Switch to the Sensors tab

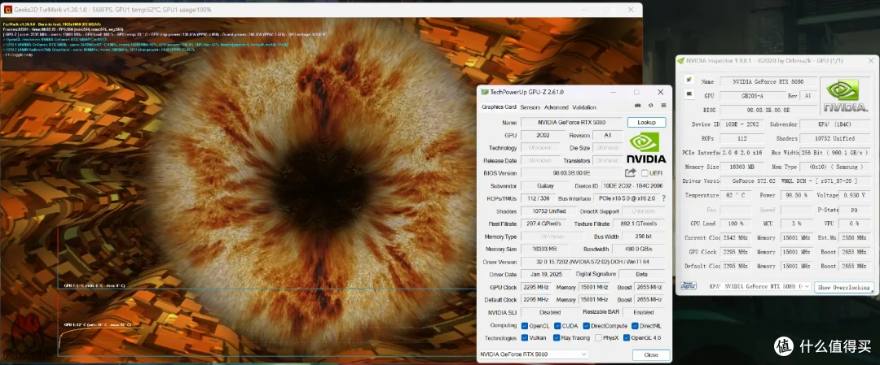tap(530, 107)
